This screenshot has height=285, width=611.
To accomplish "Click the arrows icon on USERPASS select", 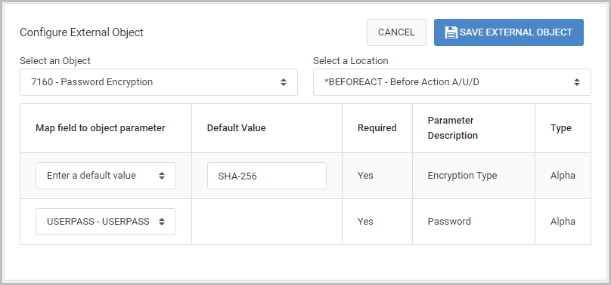I will pyautogui.click(x=162, y=222).
